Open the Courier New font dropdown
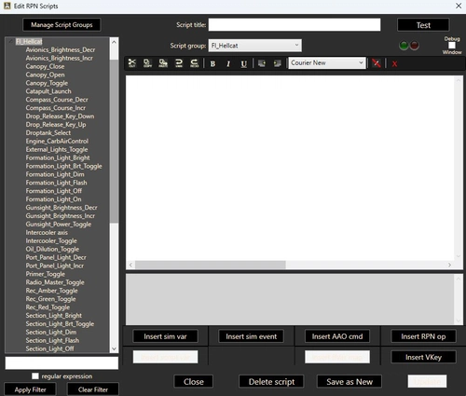 pyautogui.click(x=327, y=62)
